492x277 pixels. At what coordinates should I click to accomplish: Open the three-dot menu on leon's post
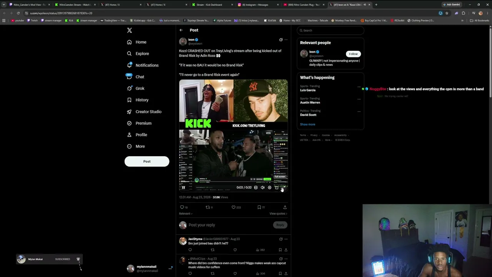tap(286, 40)
